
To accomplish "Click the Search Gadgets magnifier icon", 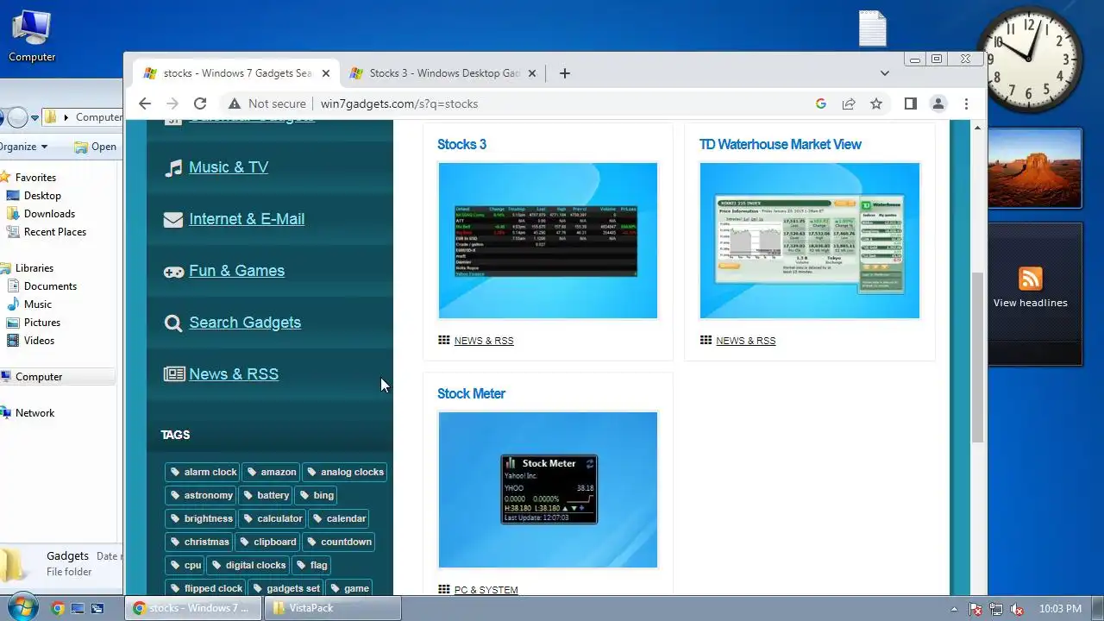I will (x=174, y=323).
